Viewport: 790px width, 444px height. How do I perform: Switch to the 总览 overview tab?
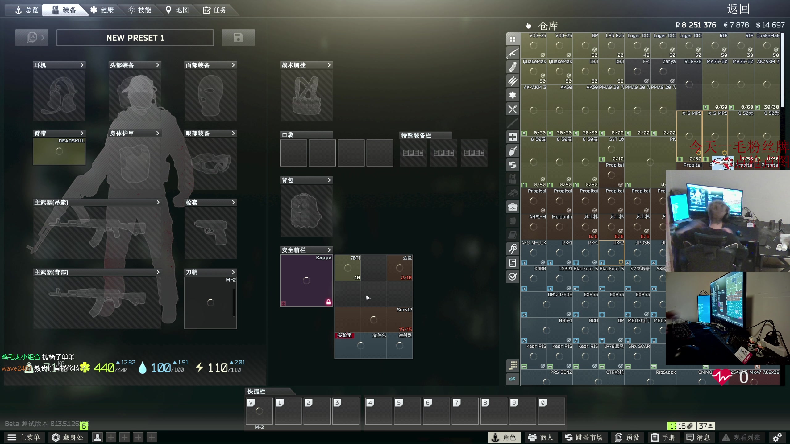click(x=27, y=10)
